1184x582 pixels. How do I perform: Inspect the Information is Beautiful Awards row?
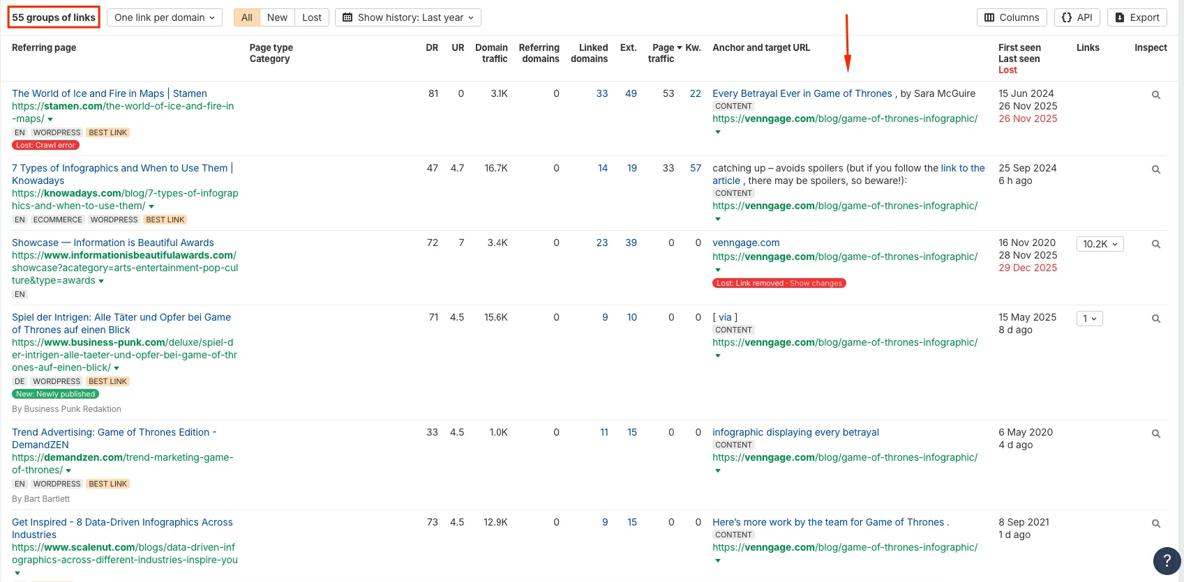[x=1155, y=244]
